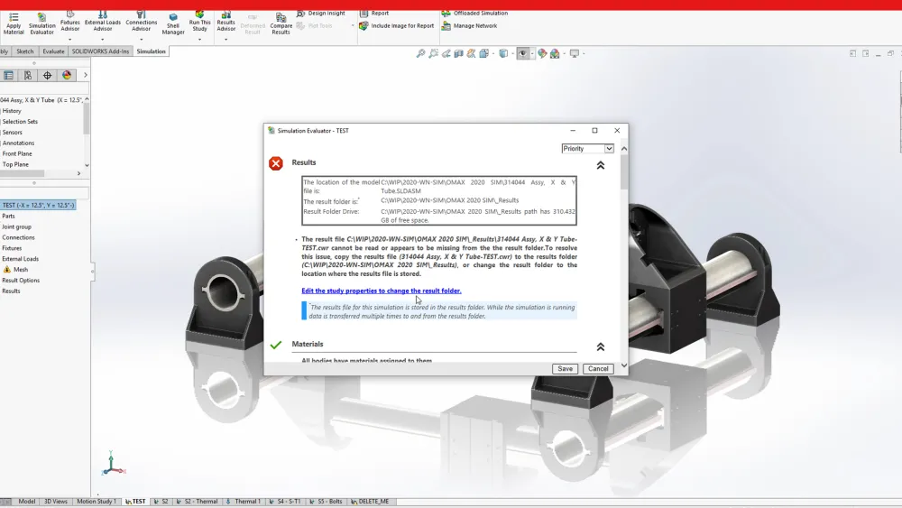Select Mesh in the study tree
The height and width of the screenshot is (508, 902).
tap(21, 269)
